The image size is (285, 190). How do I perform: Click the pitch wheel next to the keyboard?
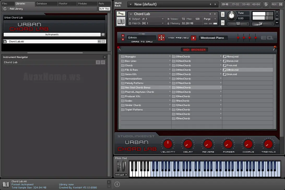[118, 166]
